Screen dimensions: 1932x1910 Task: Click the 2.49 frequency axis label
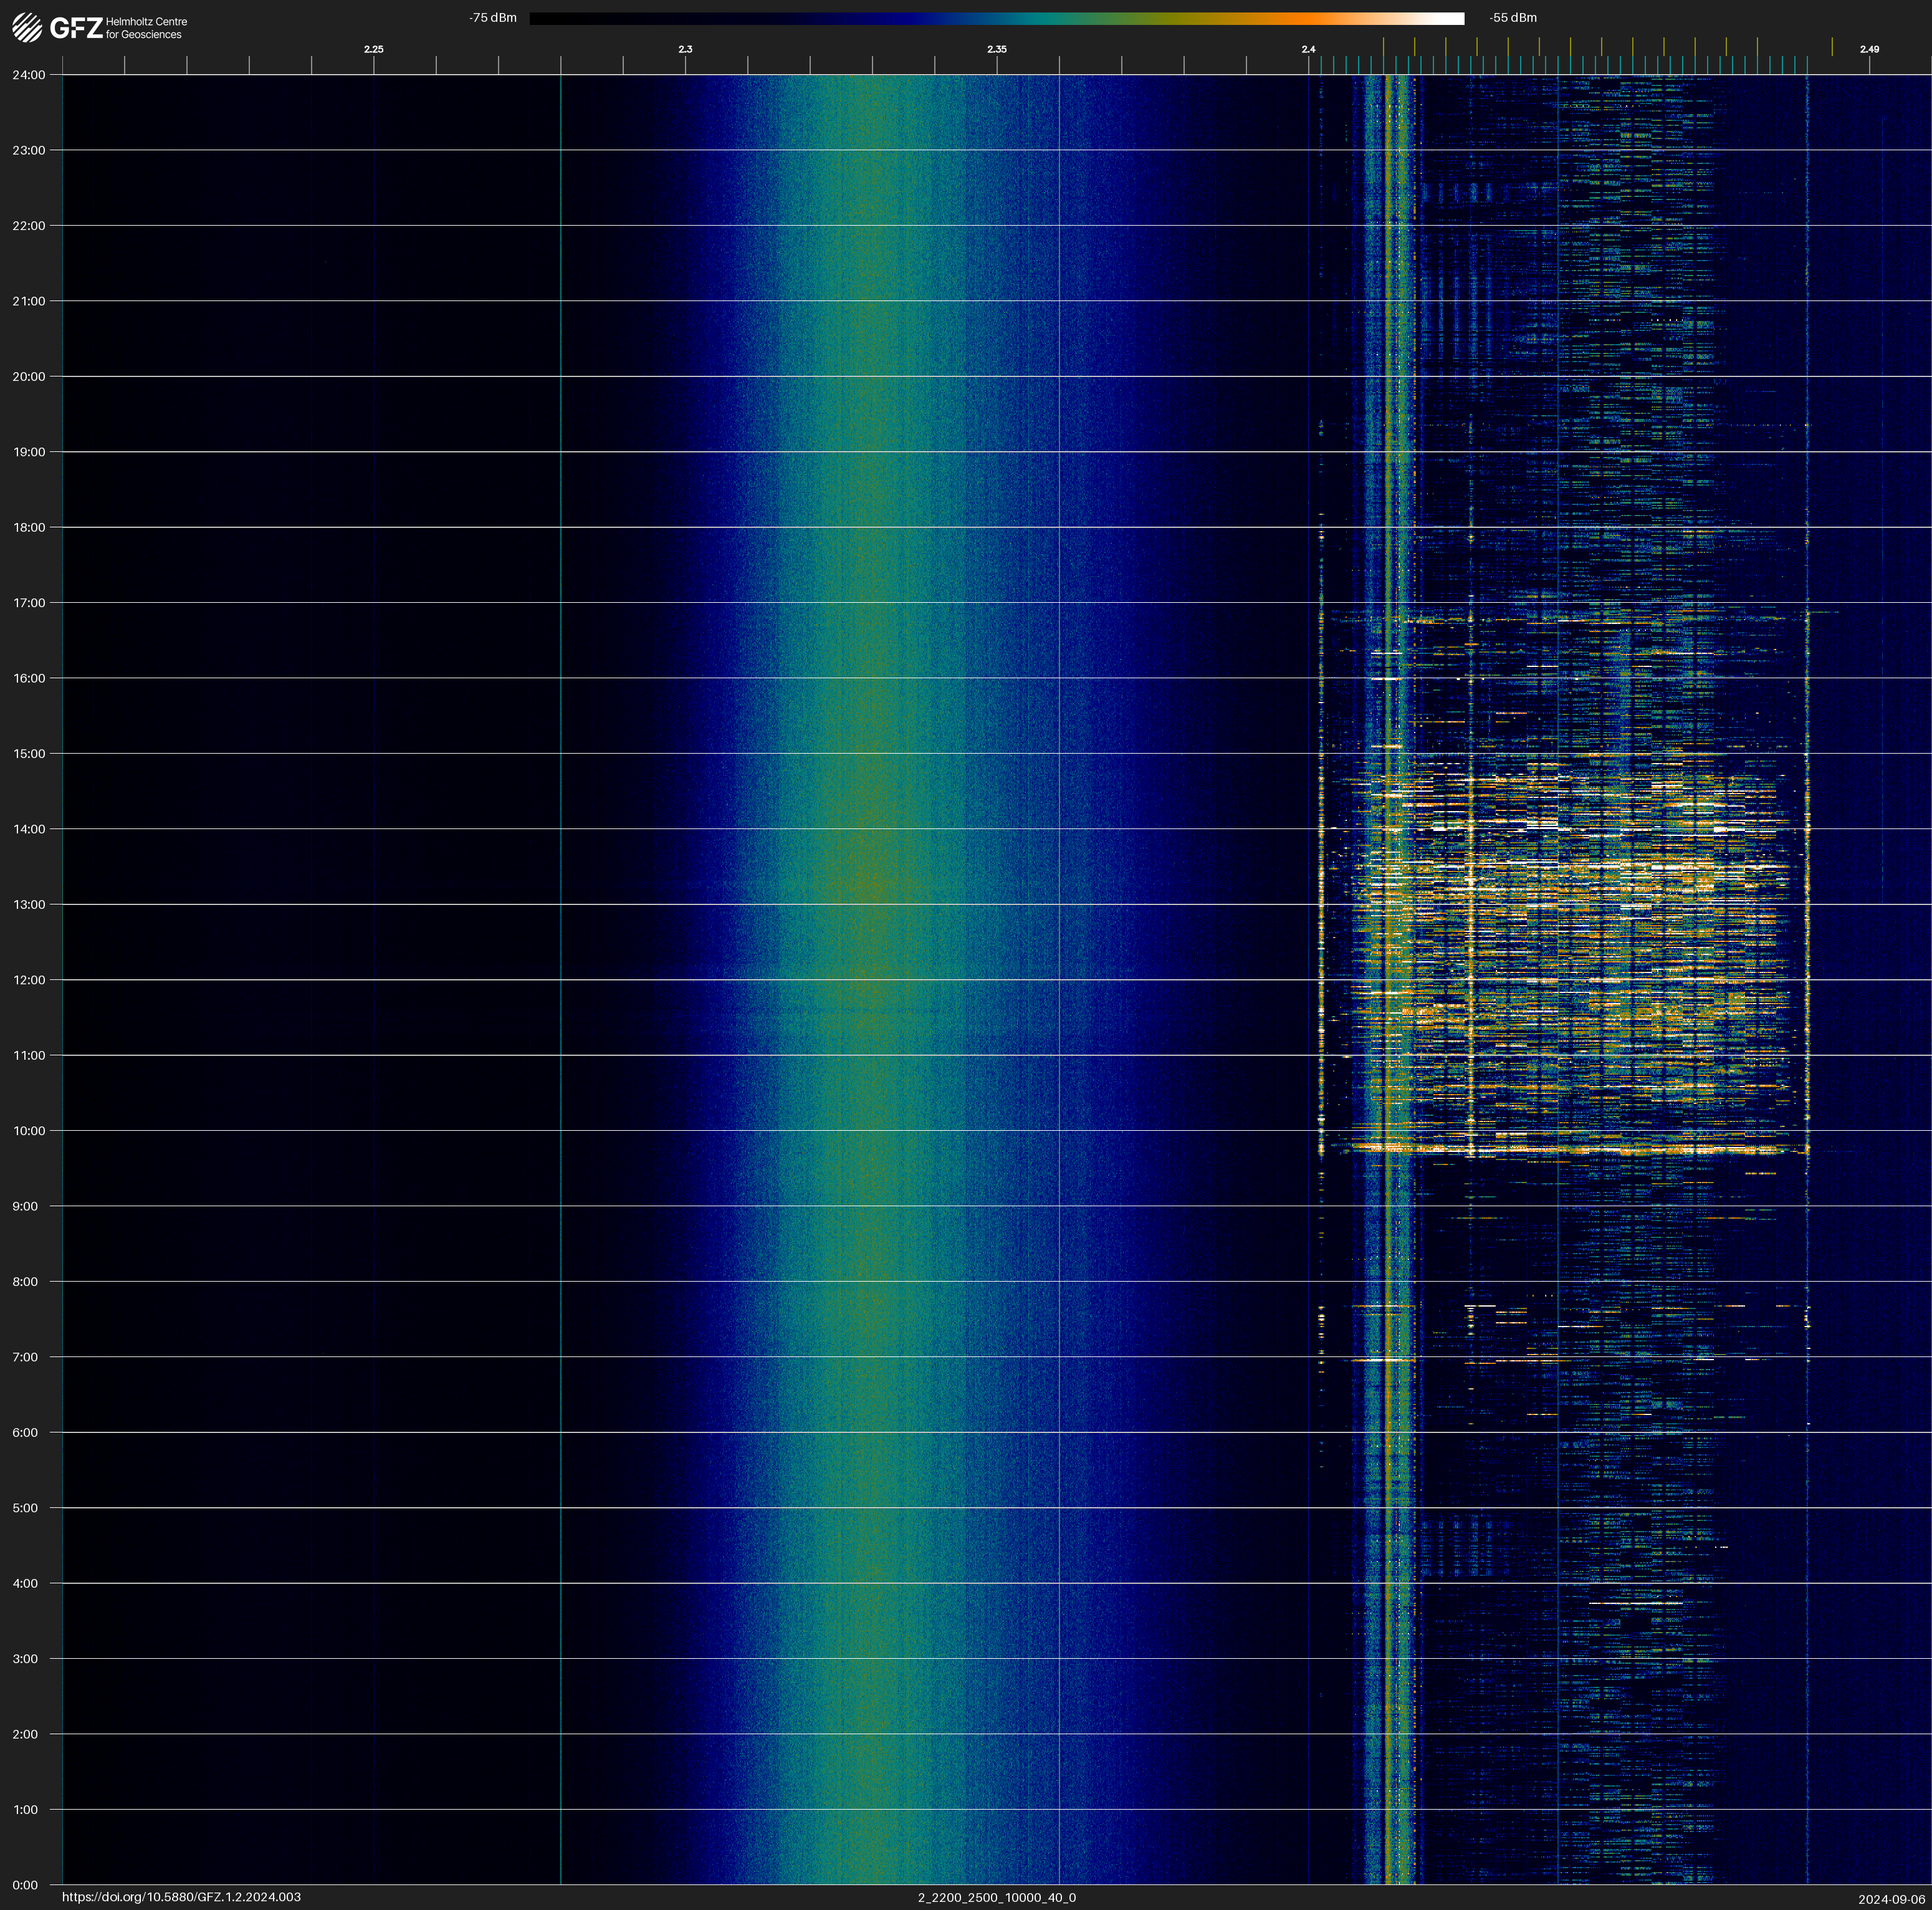(1869, 49)
